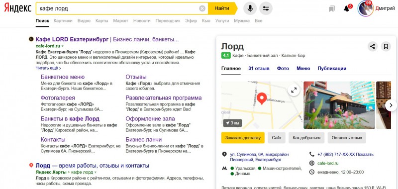Open the Публикации tab in card
This screenshot has width=398, height=189.
[x=332, y=69]
